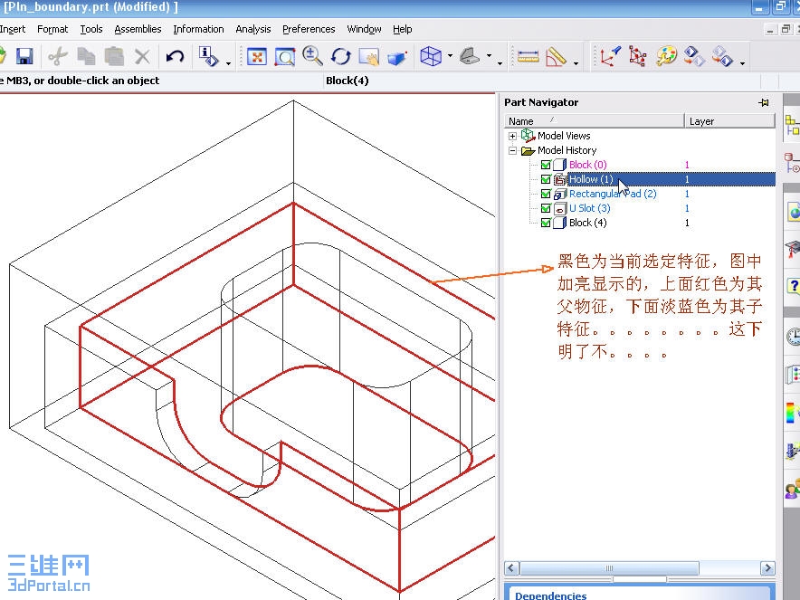Click the Measure angle icon
800x600 pixels.
(557, 57)
